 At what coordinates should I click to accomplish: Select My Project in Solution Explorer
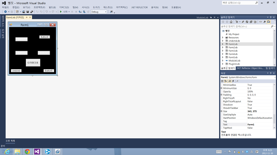point(234,34)
